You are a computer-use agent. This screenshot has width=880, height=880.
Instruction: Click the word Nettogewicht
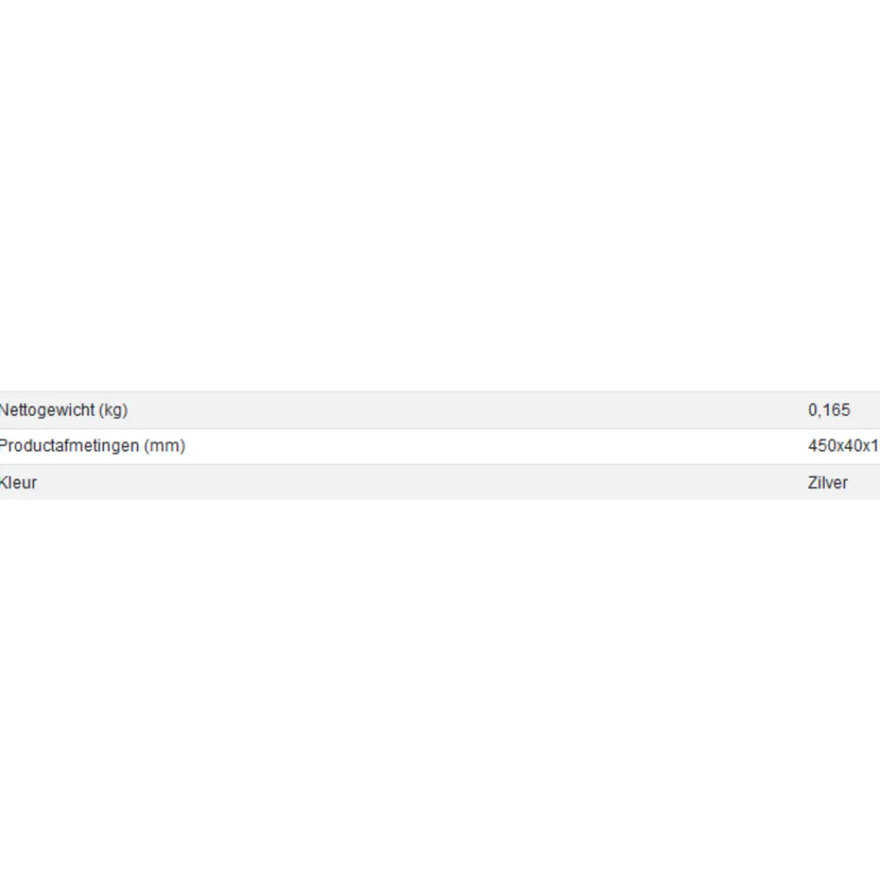tap(47, 410)
